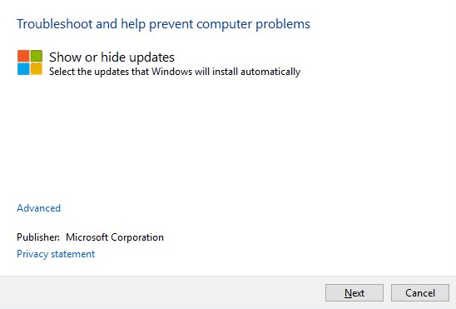Click the 'Publisher:' label

coord(38,237)
